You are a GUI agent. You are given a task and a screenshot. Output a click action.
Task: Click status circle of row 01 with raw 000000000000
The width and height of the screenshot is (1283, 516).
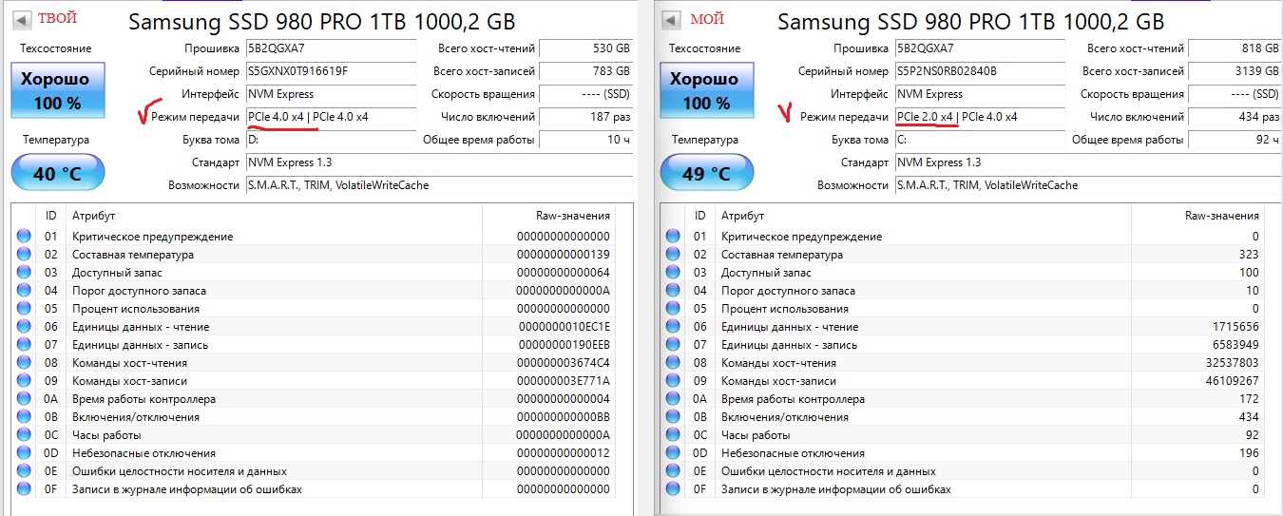[x=24, y=237]
